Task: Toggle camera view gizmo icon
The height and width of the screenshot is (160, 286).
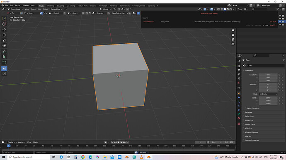Action: coord(233,39)
